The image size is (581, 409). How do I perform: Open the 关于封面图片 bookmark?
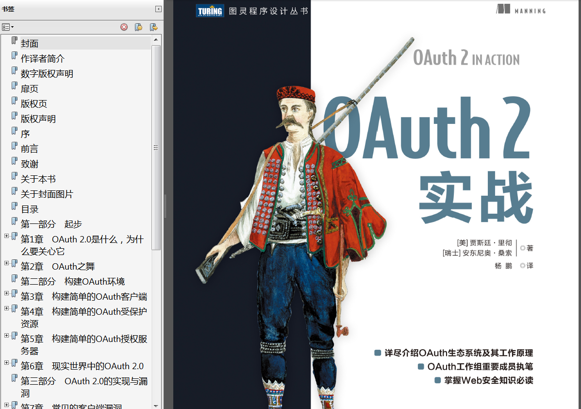click(47, 194)
